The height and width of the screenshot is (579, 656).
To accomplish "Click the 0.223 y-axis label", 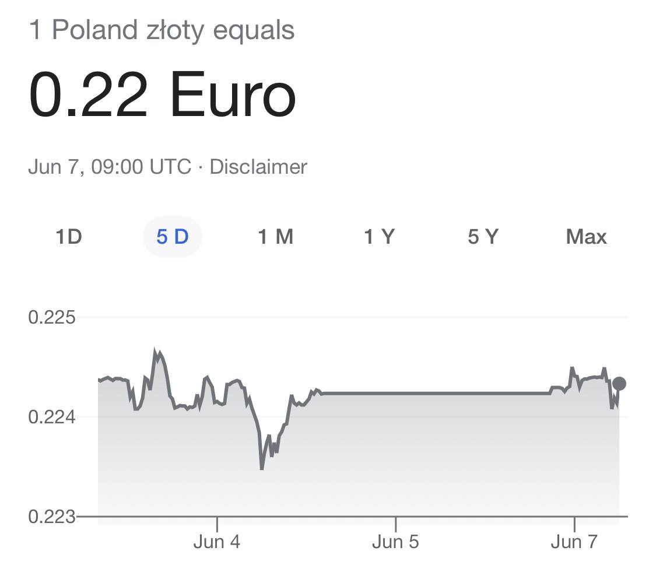I will [x=52, y=517].
